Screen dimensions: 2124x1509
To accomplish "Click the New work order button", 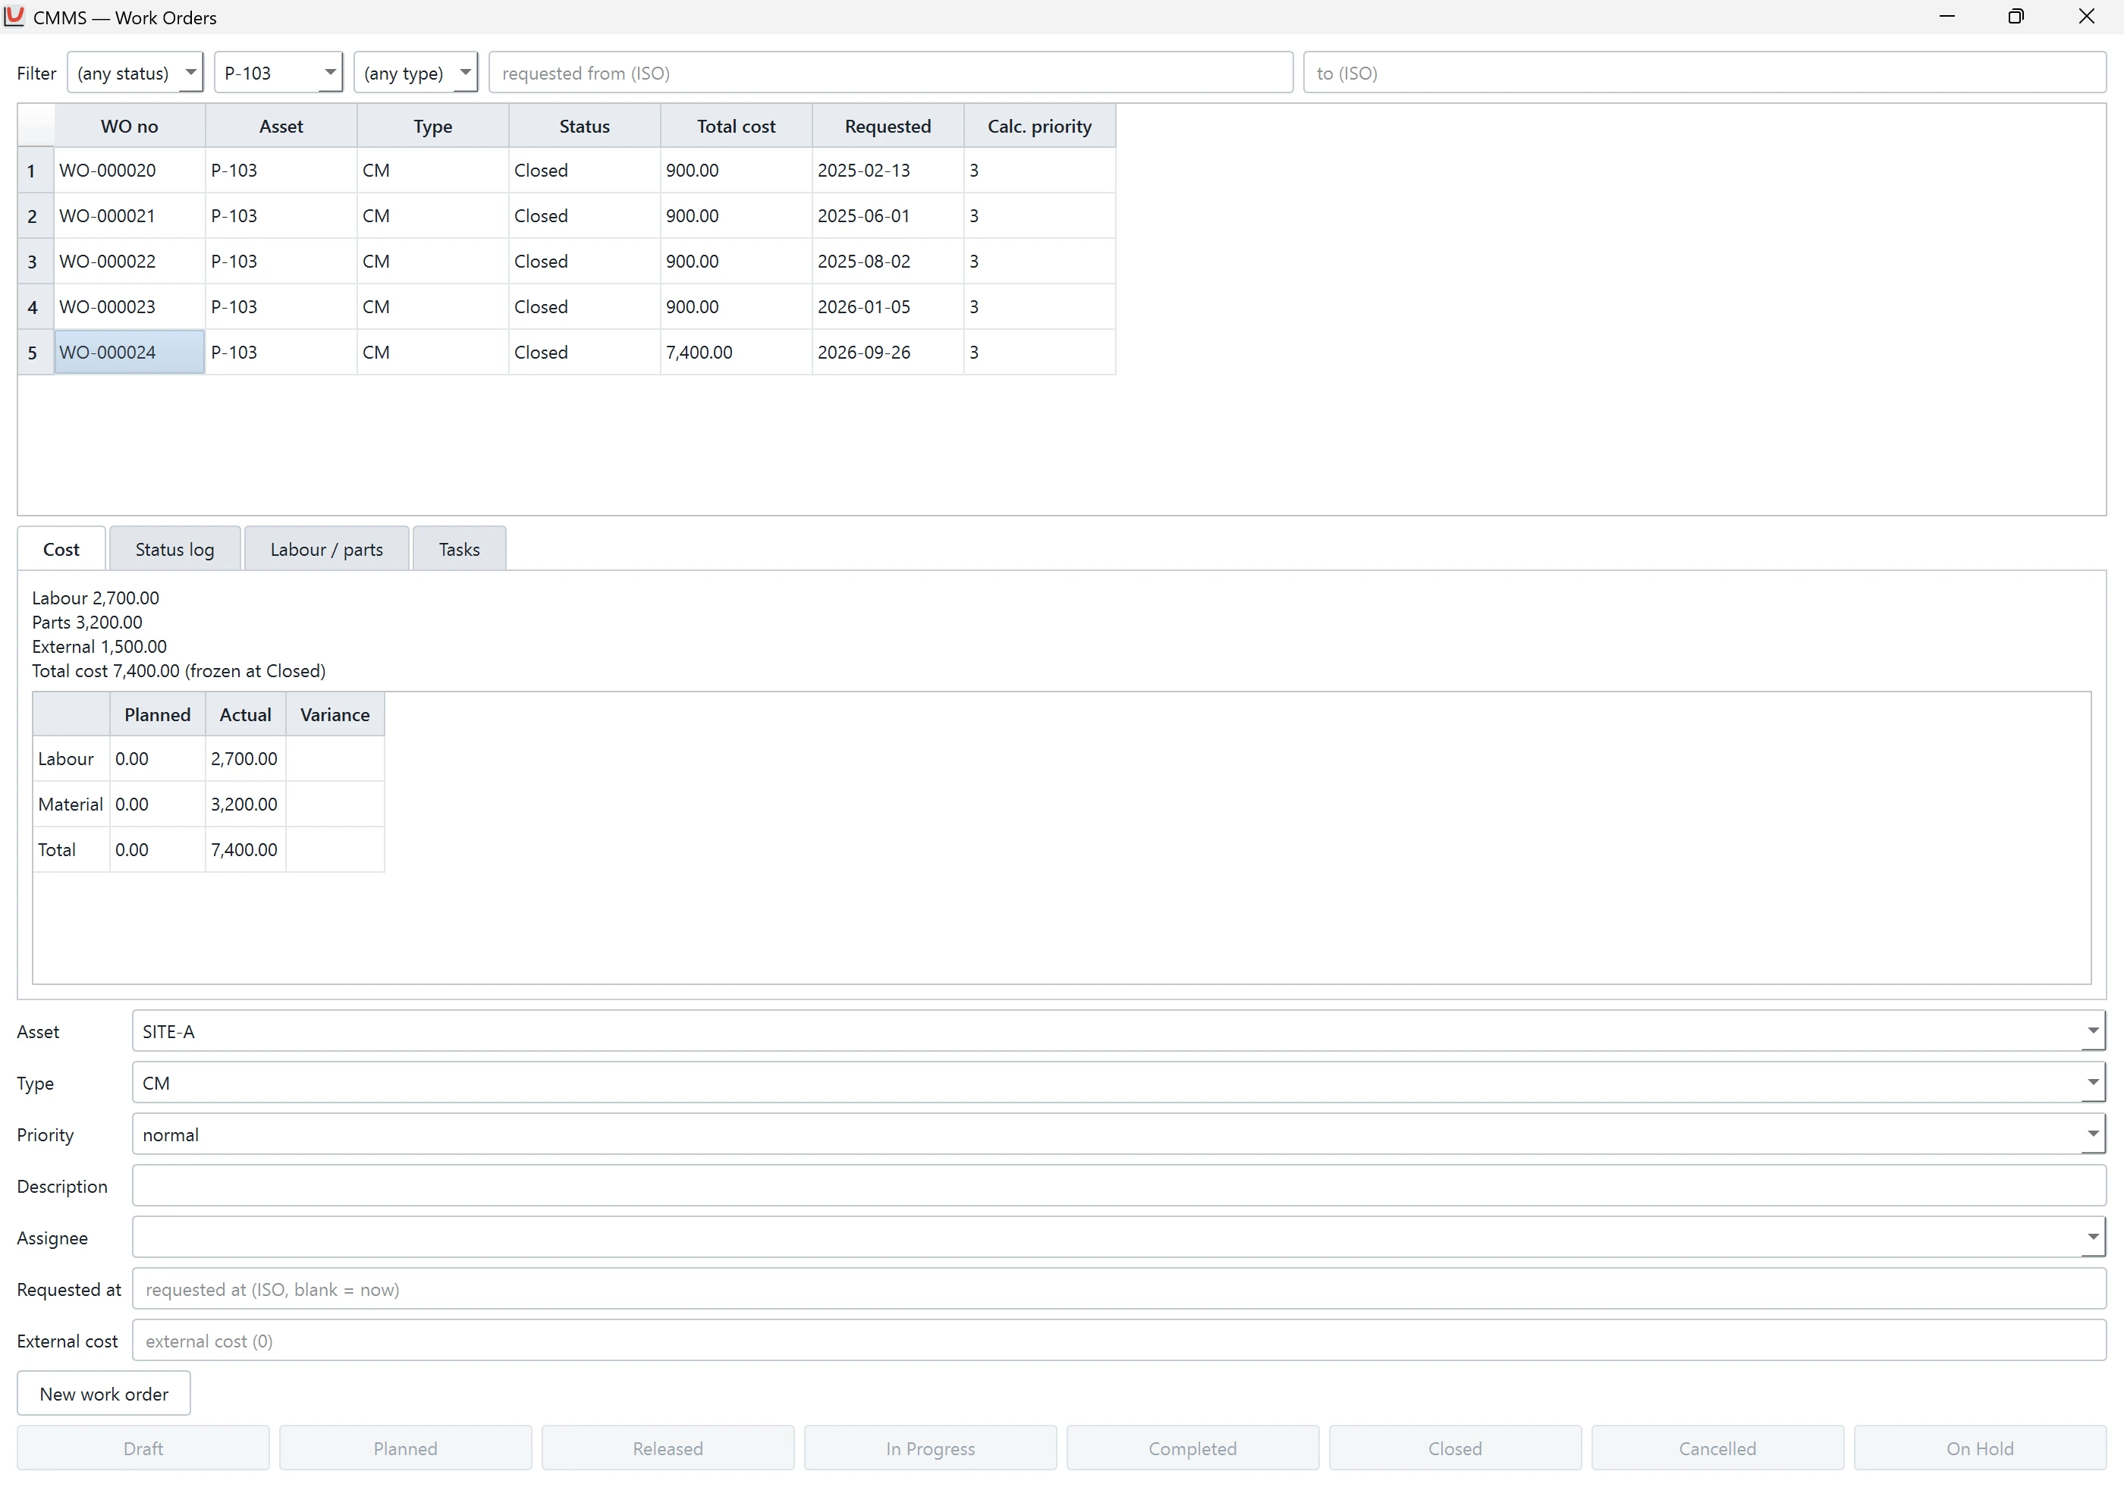I will point(104,1394).
